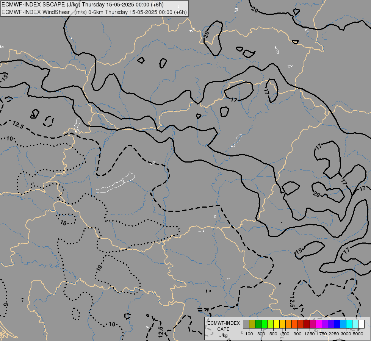Screen dimensions: 371x341
Task: Click the 3000 value under legend bar
Action: point(346,334)
